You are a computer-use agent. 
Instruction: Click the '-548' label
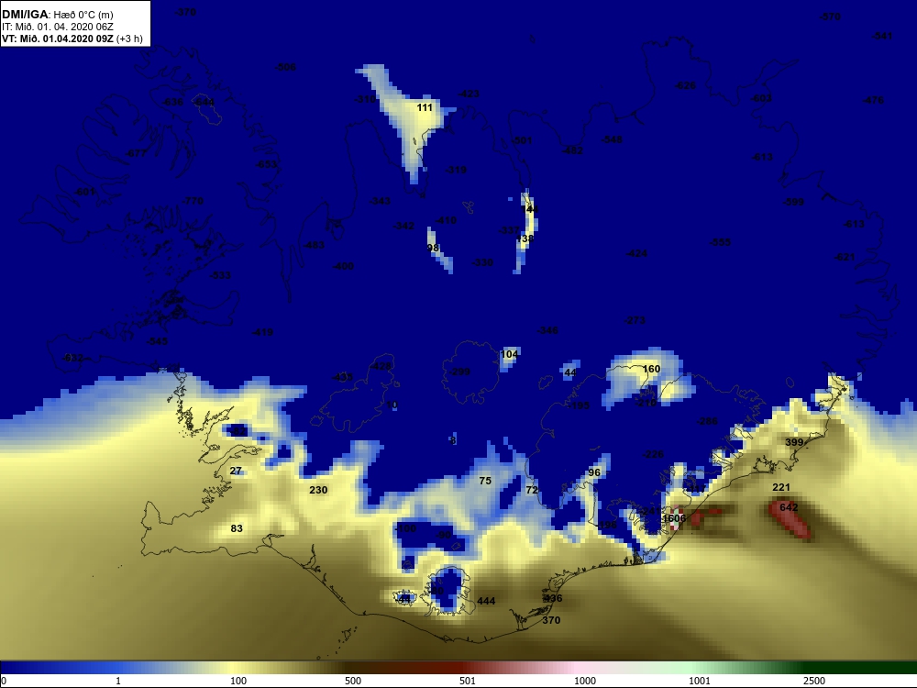coord(612,139)
